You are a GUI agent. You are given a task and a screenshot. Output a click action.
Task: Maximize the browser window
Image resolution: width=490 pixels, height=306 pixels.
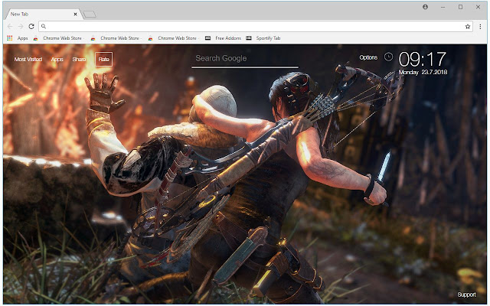point(460,7)
